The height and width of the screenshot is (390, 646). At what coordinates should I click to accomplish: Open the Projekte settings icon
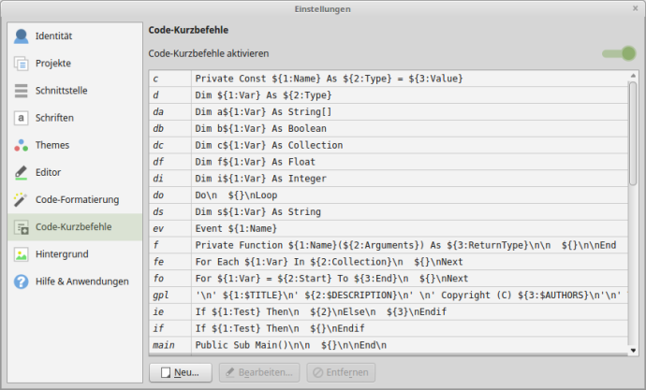pyautogui.click(x=21, y=64)
